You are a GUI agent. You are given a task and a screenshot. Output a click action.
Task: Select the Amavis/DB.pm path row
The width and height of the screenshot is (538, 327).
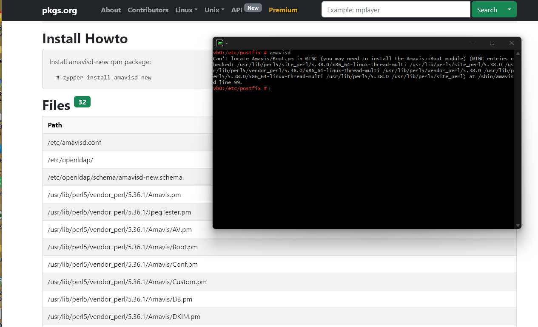tap(279, 299)
